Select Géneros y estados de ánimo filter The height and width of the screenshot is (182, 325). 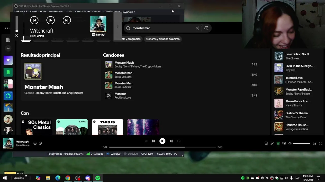(163, 39)
